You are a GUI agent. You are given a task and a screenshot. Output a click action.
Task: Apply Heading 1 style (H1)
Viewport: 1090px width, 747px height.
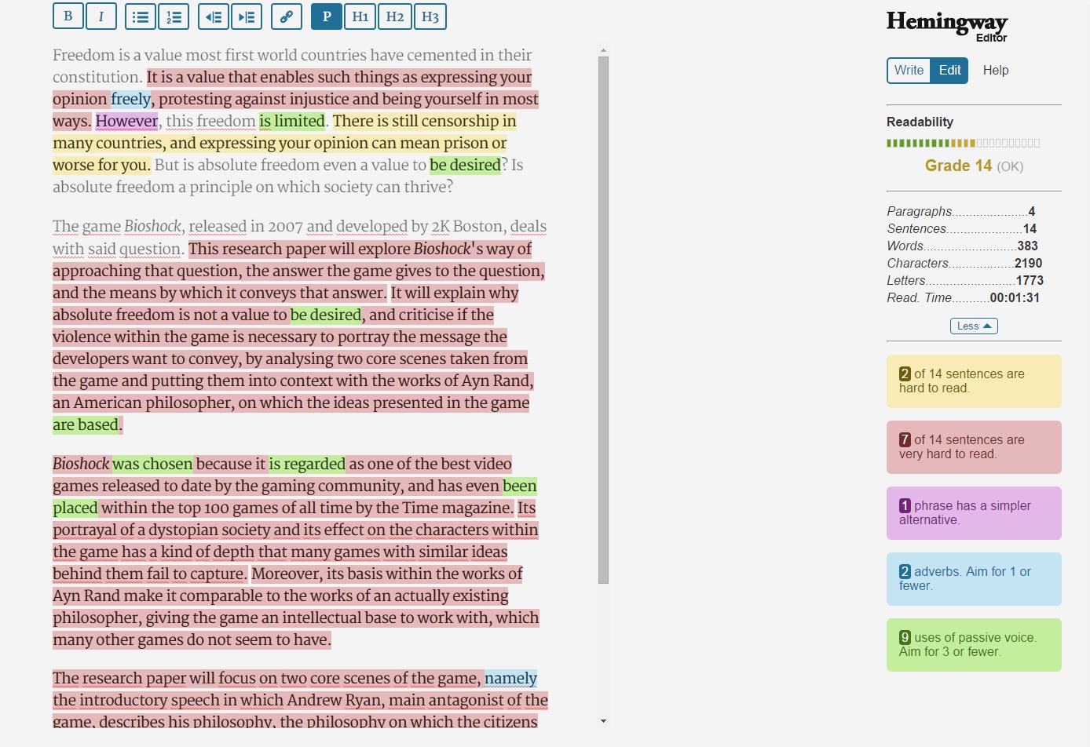tap(360, 16)
